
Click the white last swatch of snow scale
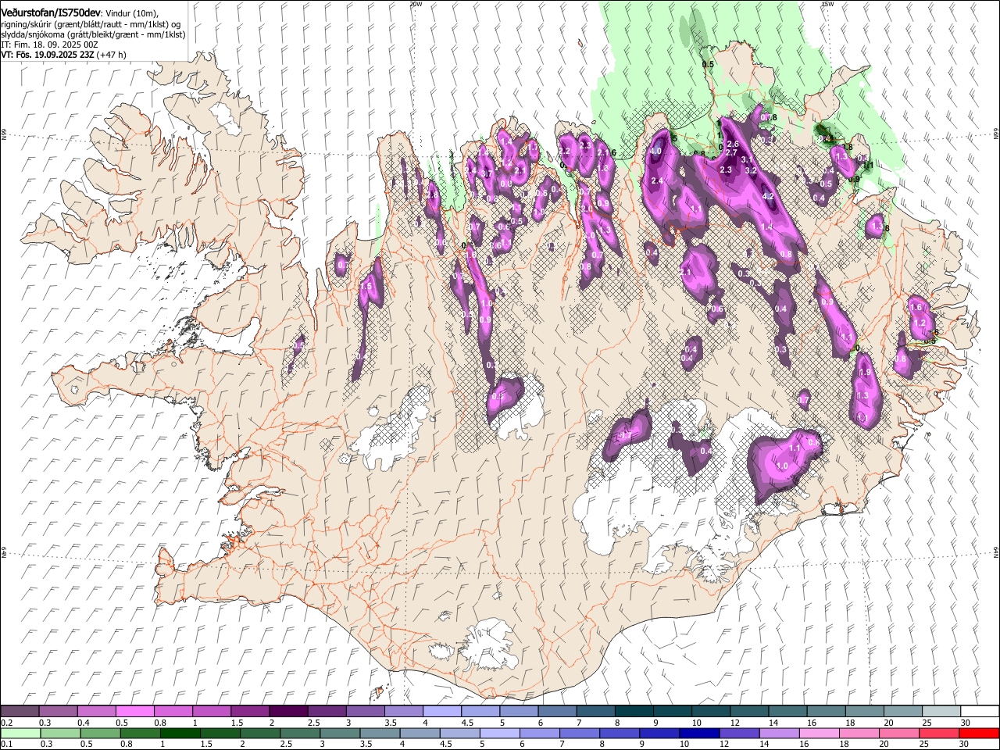[x=980, y=711]
